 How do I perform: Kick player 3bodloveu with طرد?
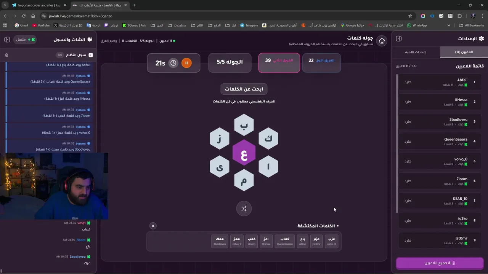tap(408, 121)
